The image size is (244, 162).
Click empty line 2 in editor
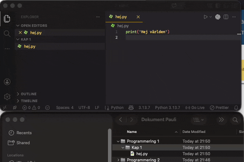click(183, 37)
